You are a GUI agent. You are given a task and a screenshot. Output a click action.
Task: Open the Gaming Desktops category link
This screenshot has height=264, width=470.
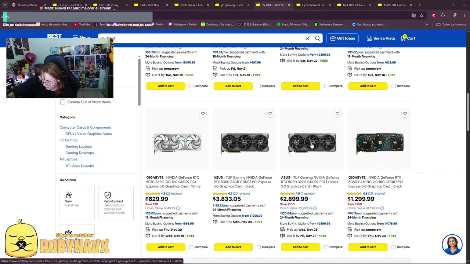[80, 153]
